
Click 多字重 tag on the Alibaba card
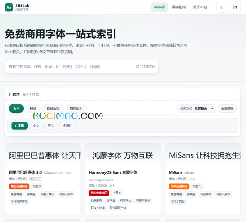click(x=31, y=194)
